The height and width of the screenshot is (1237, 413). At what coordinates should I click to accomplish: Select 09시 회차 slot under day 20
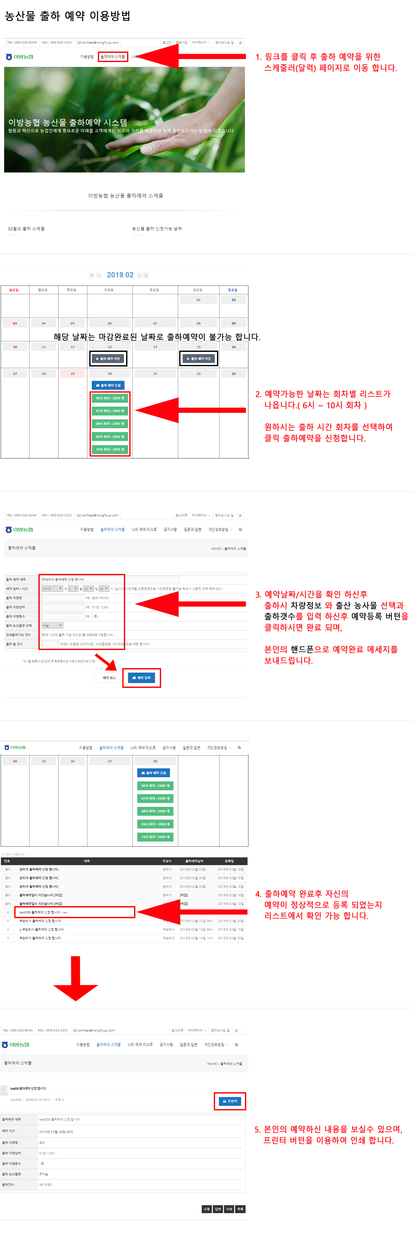[110, 437]
